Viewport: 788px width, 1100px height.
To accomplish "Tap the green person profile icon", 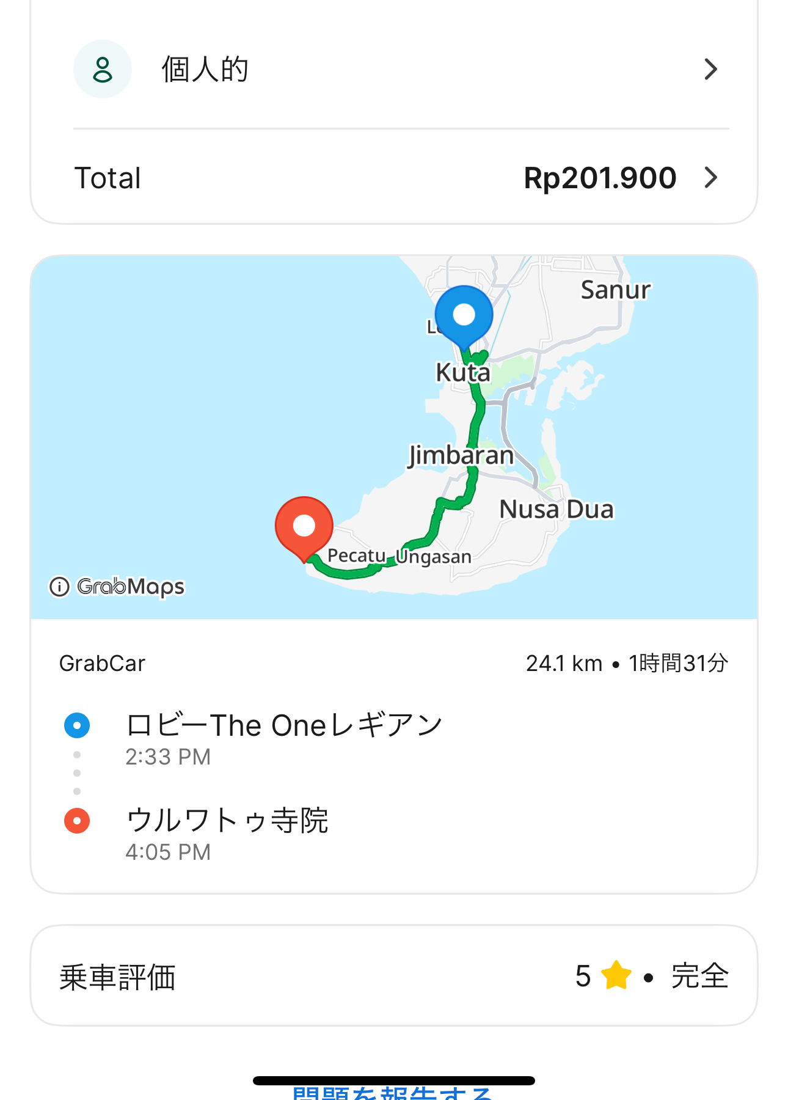I will (103, 69).
